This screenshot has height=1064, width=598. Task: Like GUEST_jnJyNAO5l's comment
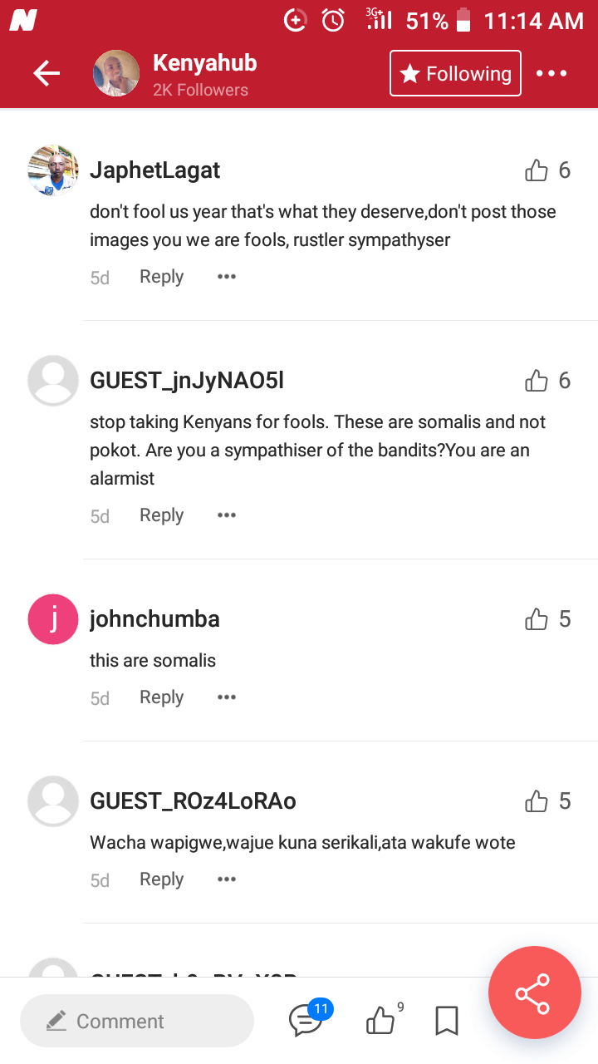pos(537,381)
